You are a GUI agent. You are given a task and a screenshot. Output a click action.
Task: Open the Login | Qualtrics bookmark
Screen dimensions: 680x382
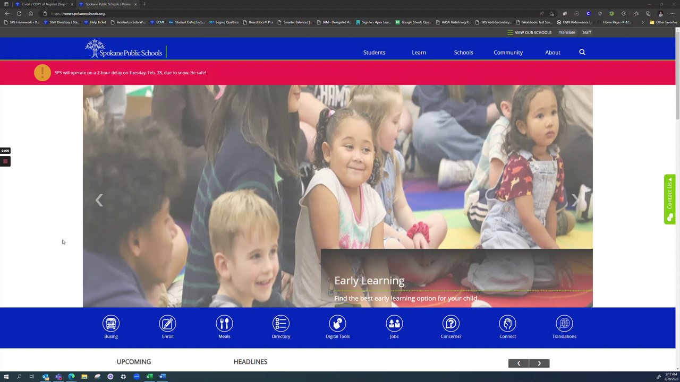click(x=224, y=22)
